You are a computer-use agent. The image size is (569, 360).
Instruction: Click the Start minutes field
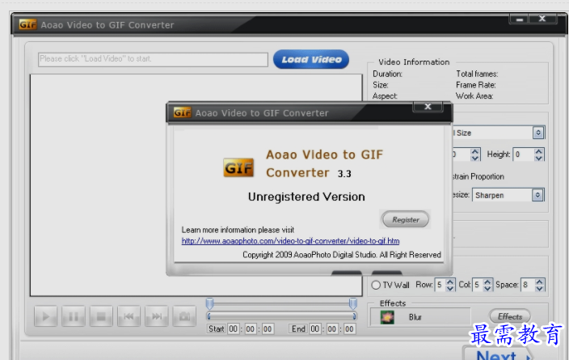[x=250, y=328]
